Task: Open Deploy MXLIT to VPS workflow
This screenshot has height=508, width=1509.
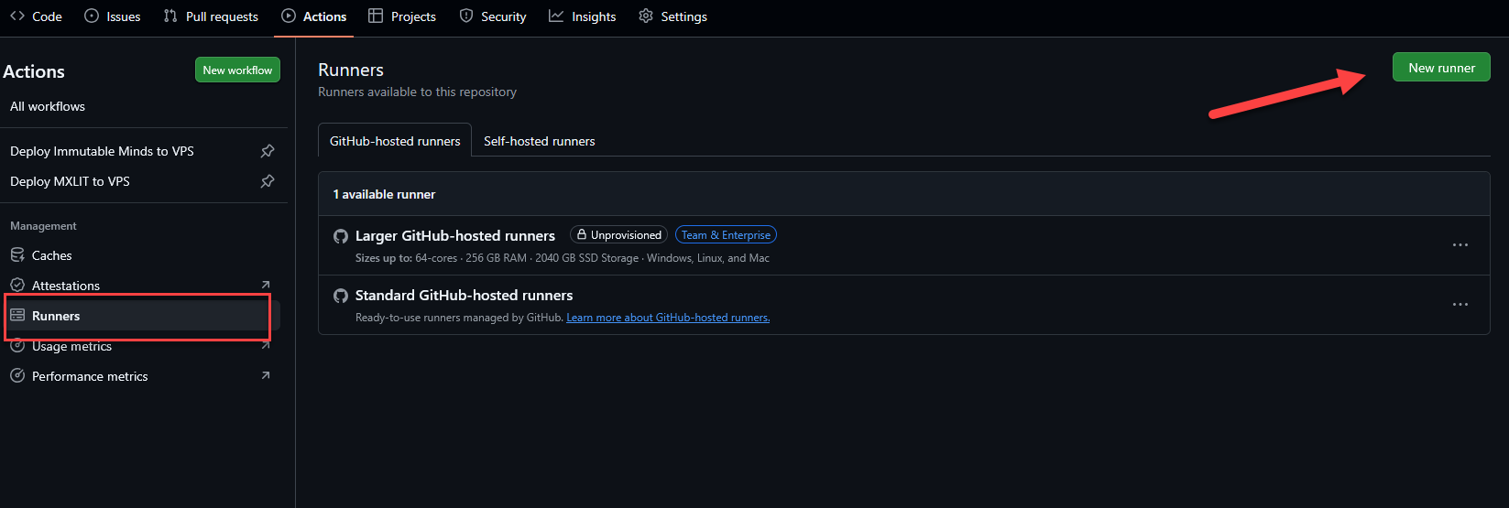Action: tap(70, 181)
